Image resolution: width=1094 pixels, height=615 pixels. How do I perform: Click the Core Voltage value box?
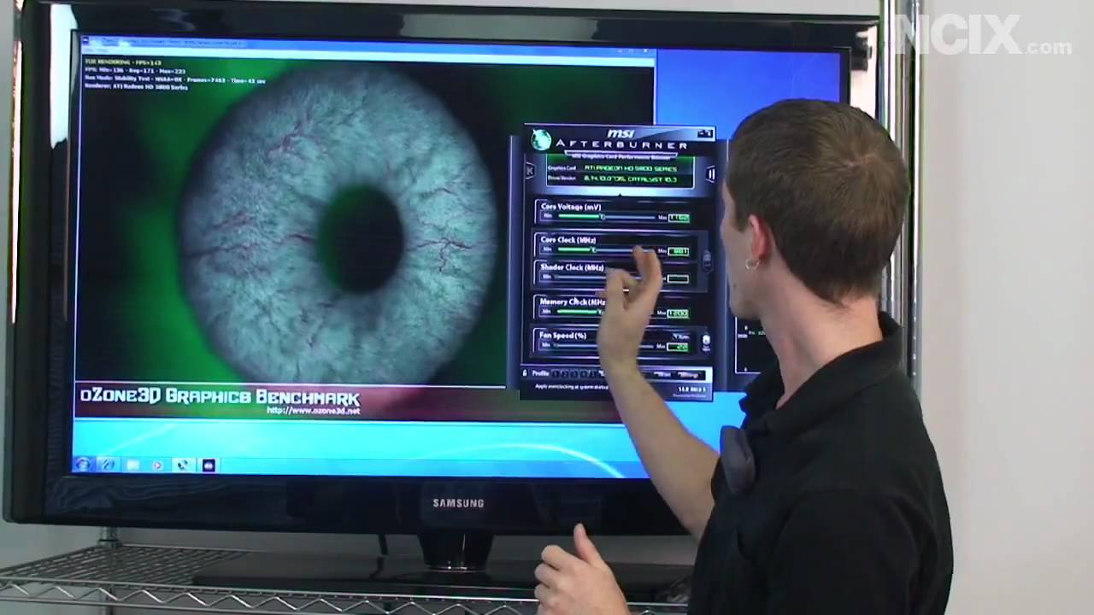pyautogui.click(x=679, y=219)
